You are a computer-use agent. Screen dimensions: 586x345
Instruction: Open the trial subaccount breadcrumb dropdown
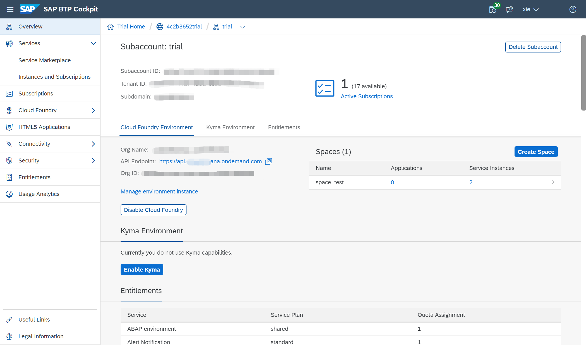pos(243,27)
